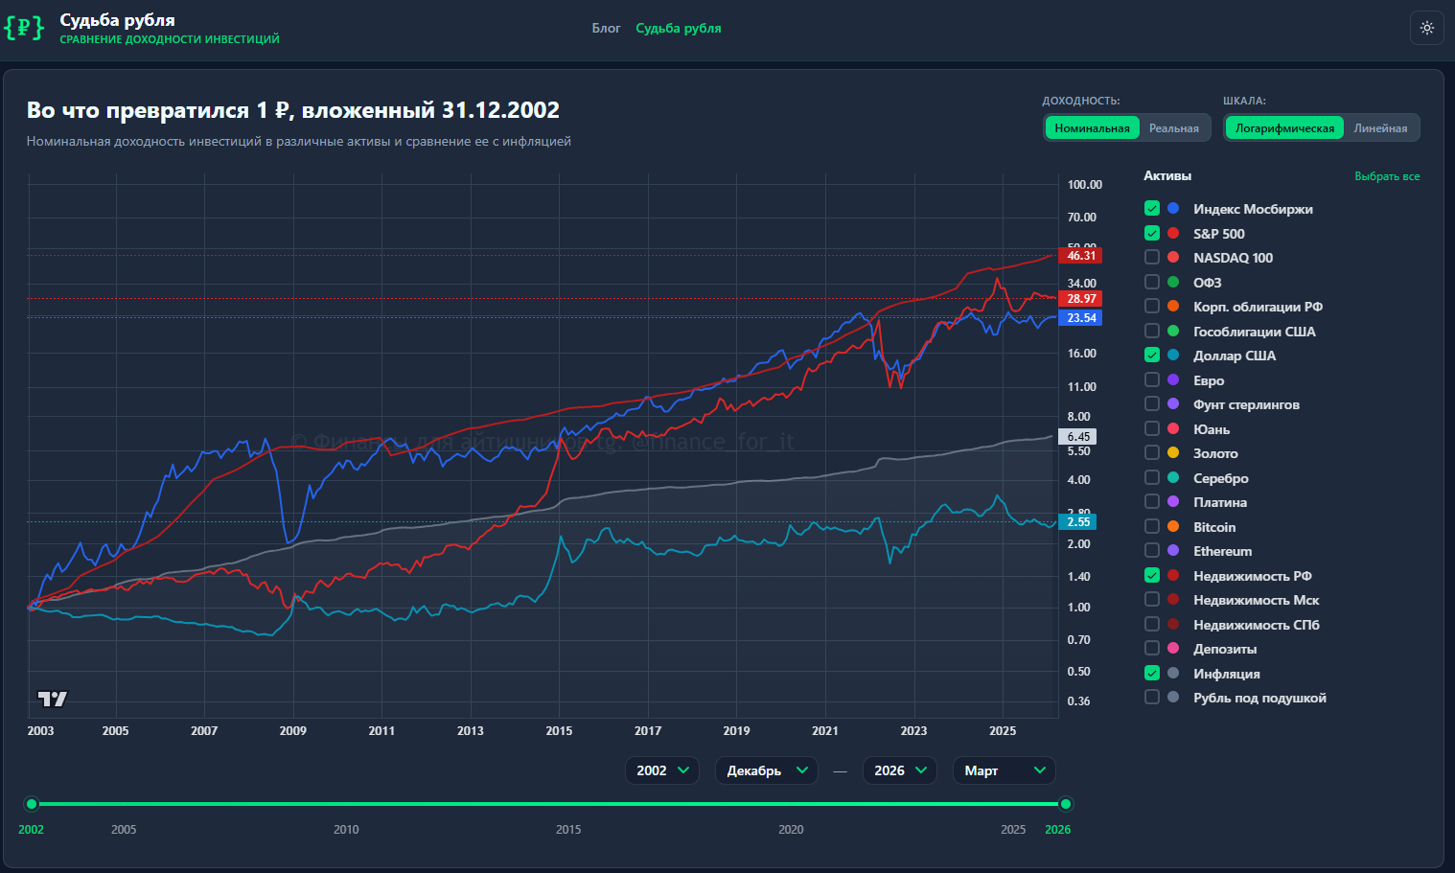The height and width of the screenshot is (873, 1455).
Task: Click the teal 2.55 price label
Action: [x=1078, y=522]
